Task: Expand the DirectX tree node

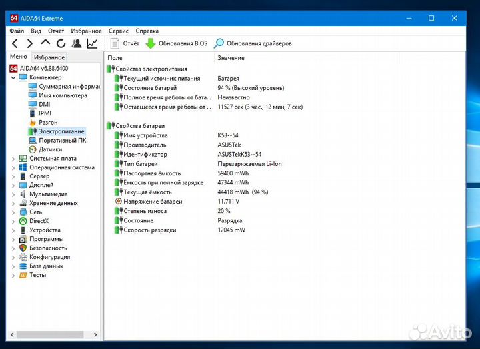Action: [x=13, y=221]
